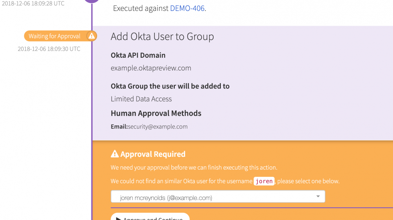393x220 pixels.
Task: Click the security@example.com email address
Action: [158, 127]
